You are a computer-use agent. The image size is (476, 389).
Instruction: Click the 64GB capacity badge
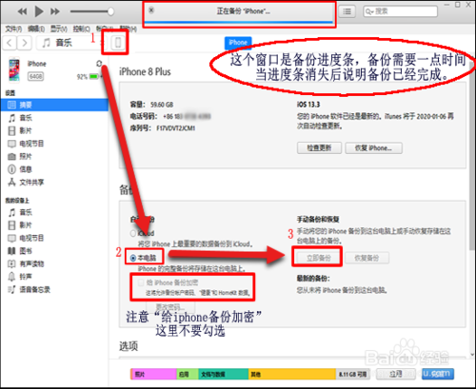36,76
